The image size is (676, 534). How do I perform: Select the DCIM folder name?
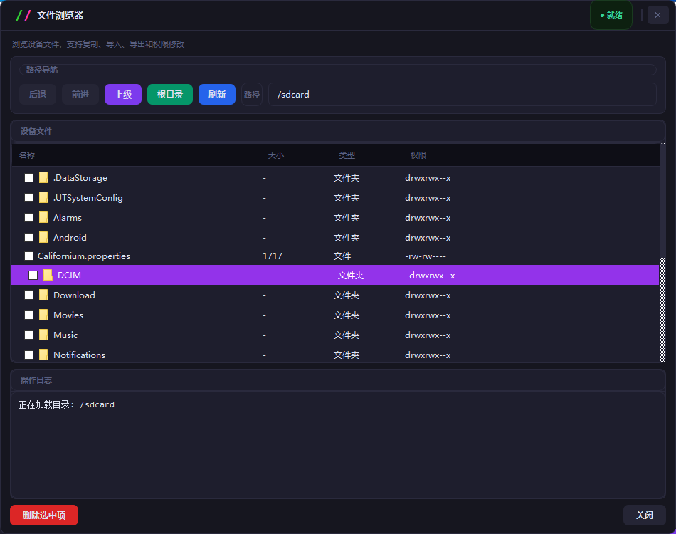coord(69,276)
